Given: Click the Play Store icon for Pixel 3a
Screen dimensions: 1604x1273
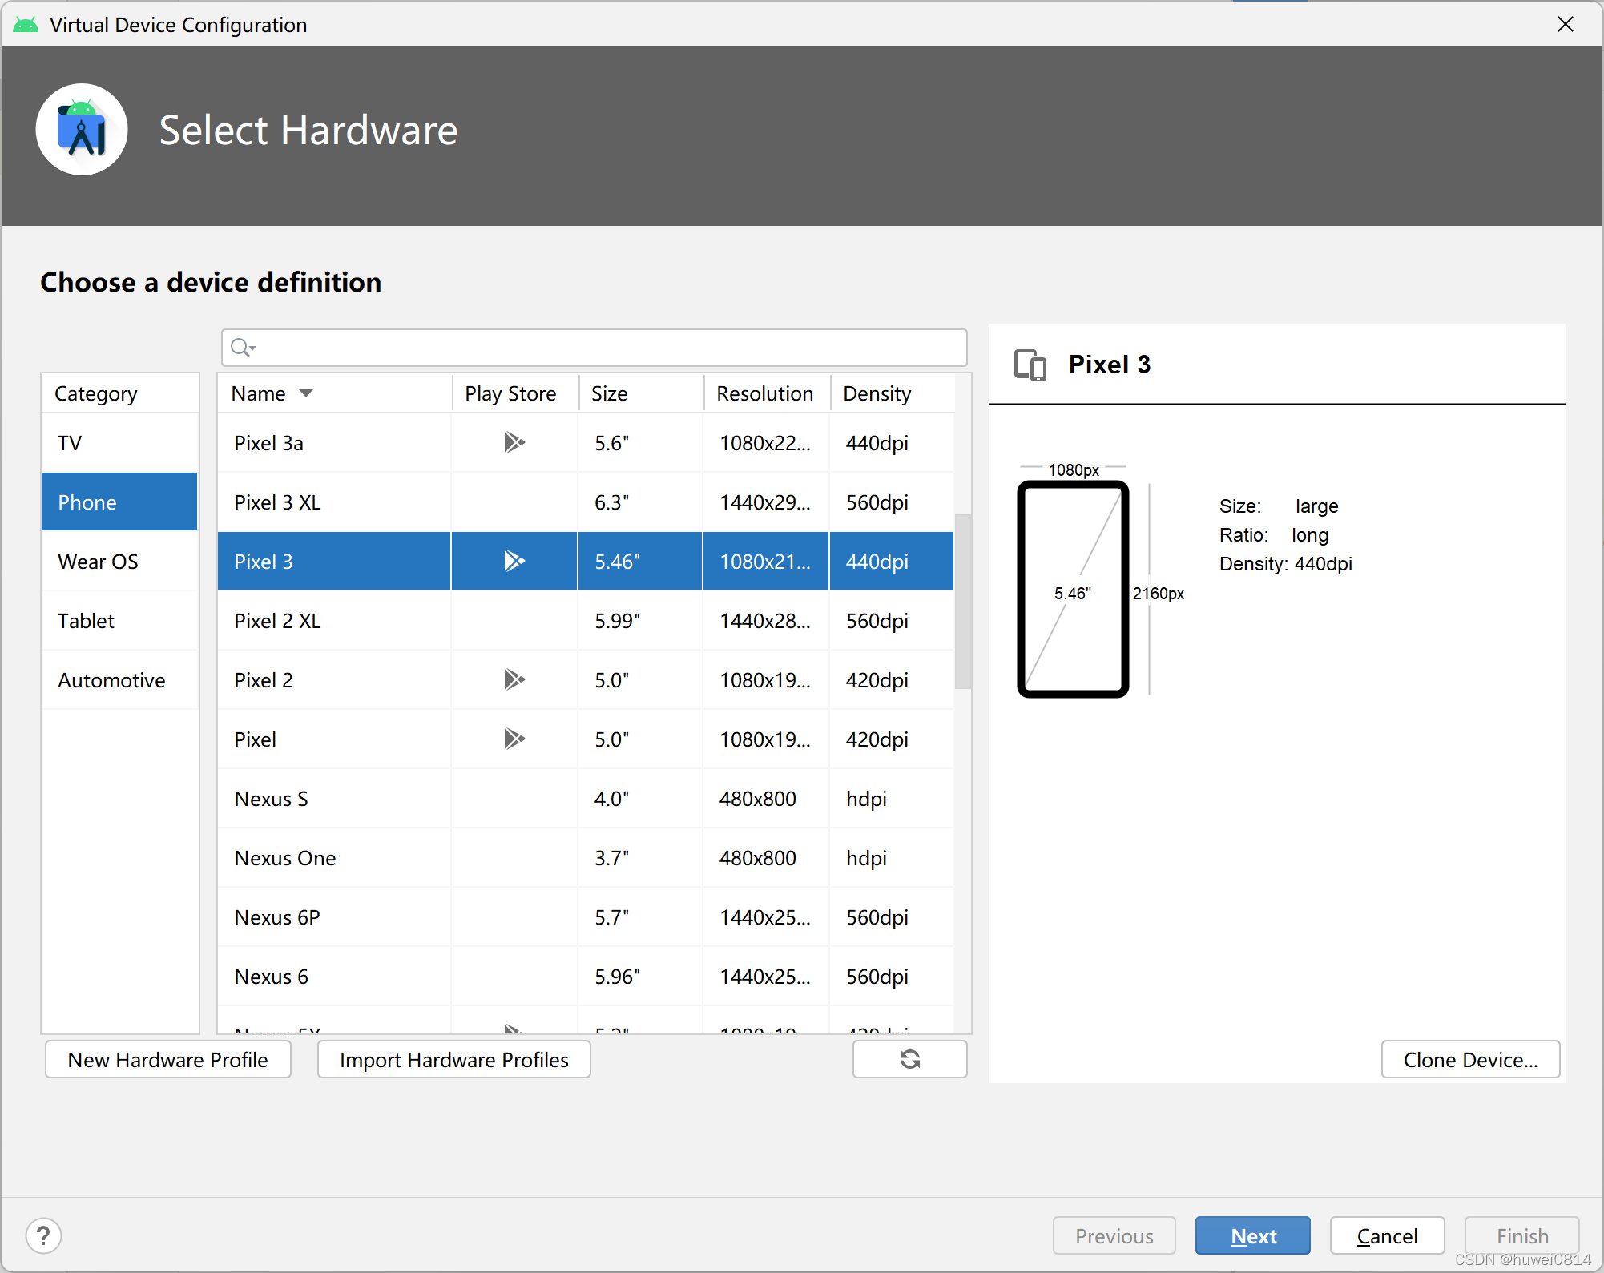Looking at the screenshot, I should click(512, 442).
